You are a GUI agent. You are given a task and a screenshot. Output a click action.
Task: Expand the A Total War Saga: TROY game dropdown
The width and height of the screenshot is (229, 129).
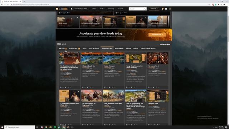(81, 9)
